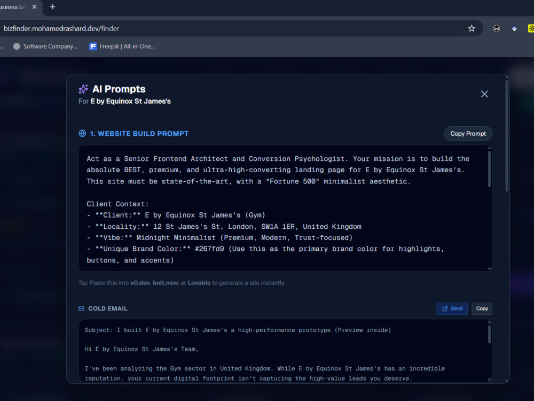Click the 'COLD EMAIL' heading

(x=108, y=309)
